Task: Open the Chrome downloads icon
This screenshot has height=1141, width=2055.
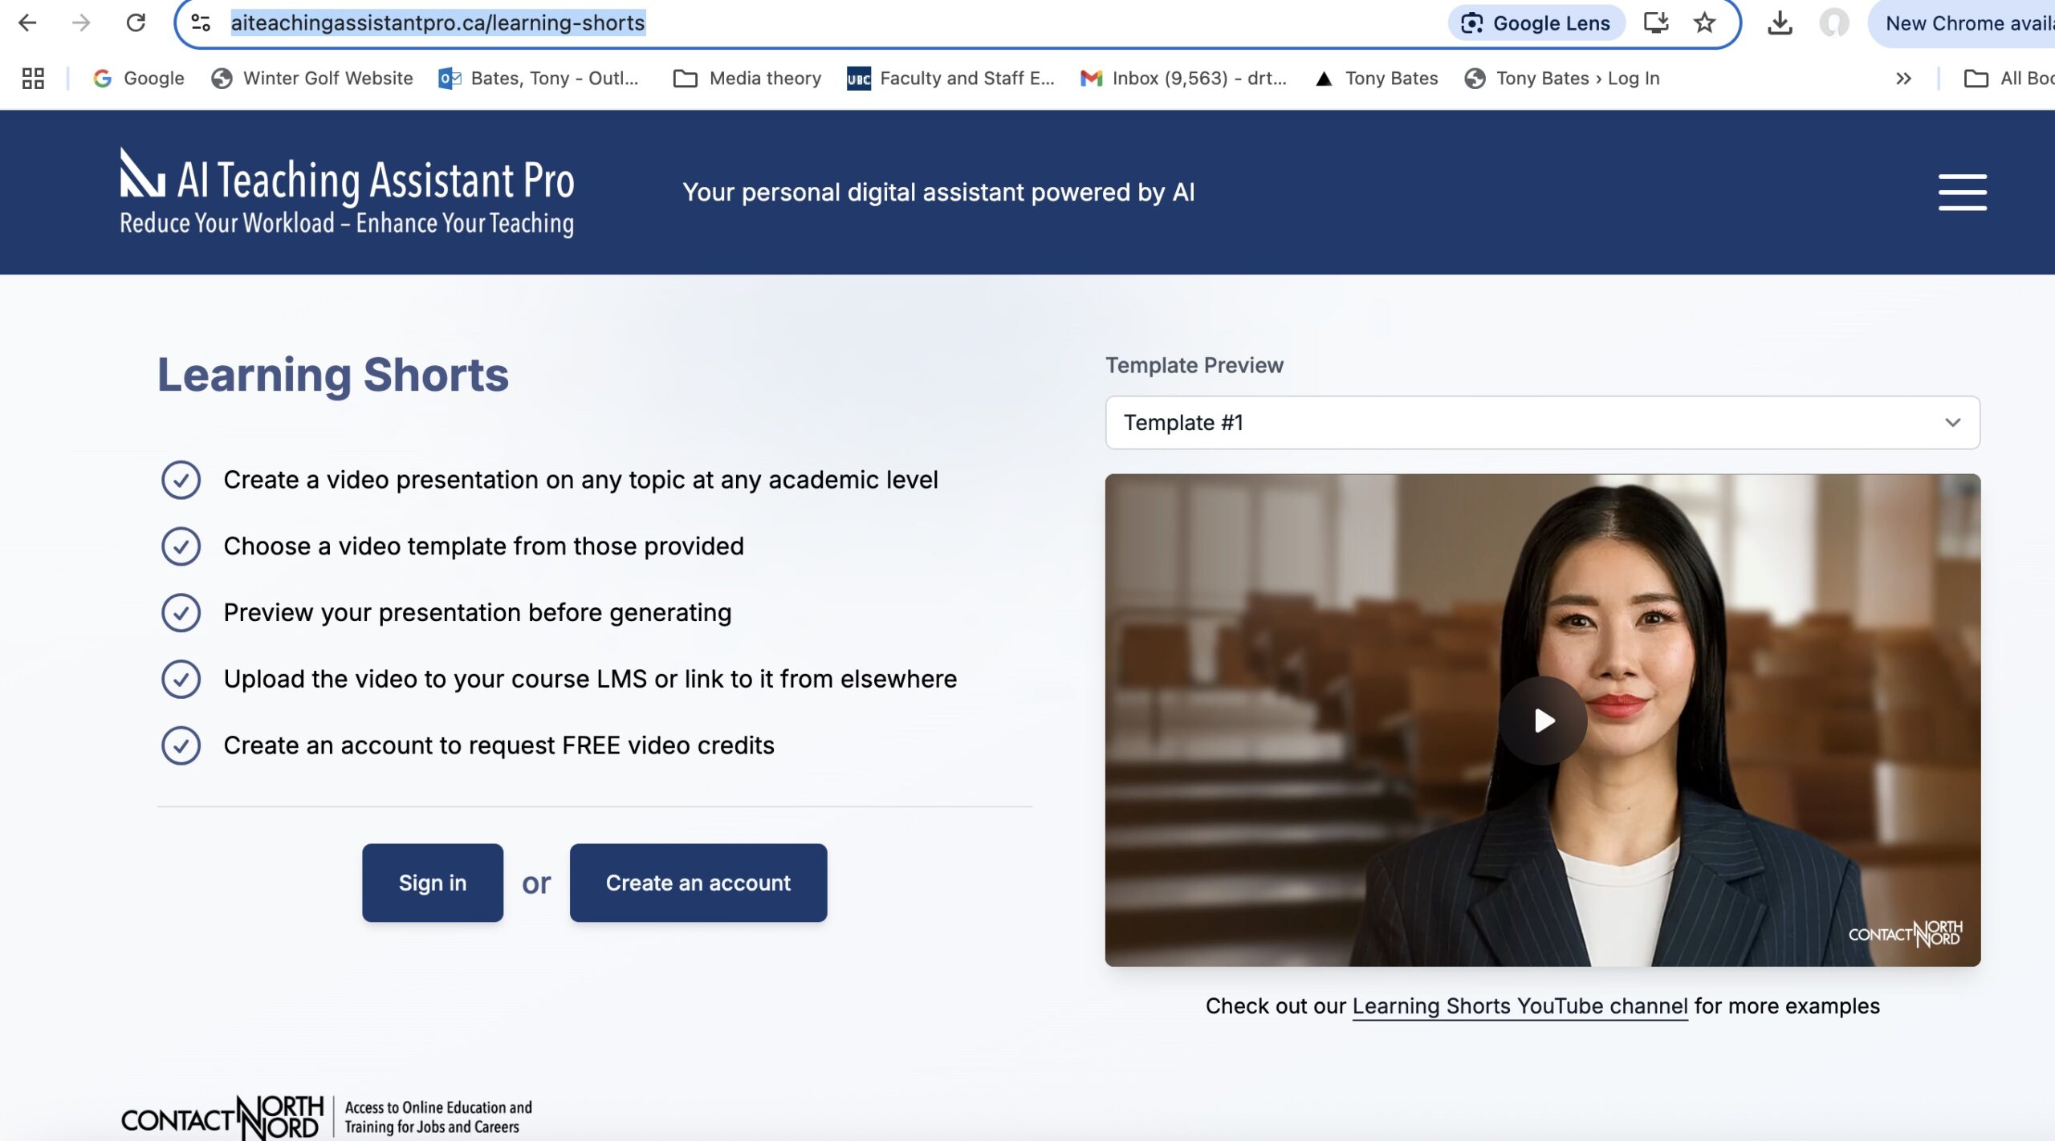Action: pyautogui.click(x=1780, y=22)
